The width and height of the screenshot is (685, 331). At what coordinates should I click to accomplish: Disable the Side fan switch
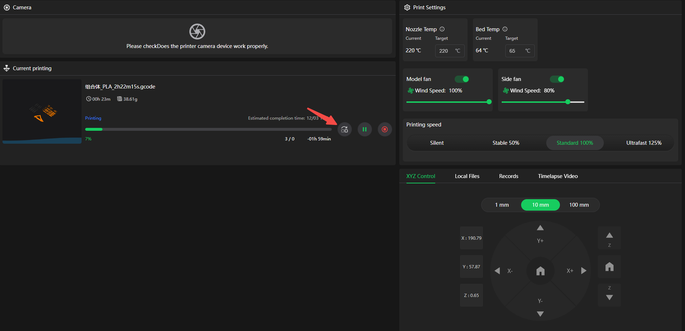pyautogui.click(x=557, y=79)
